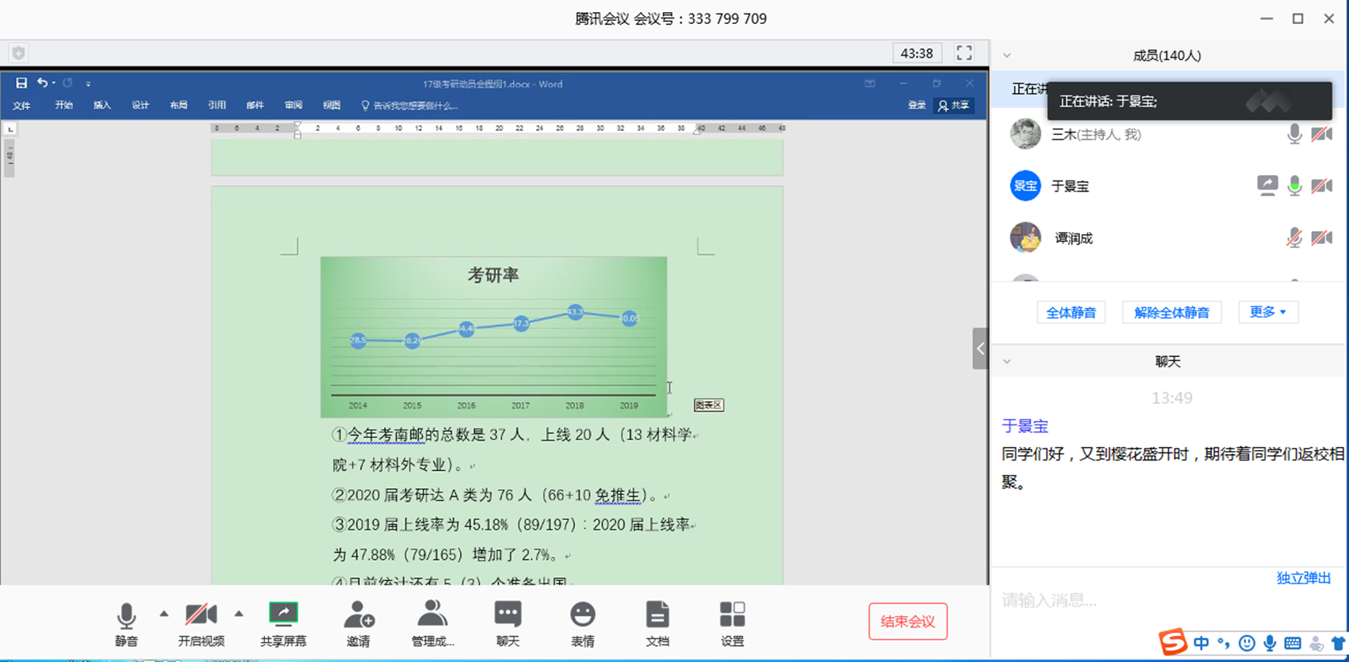This screenshot has height=662, width=1349.
Task: Collapse the side panel with the arrow handle
Action: click(980, 348)
